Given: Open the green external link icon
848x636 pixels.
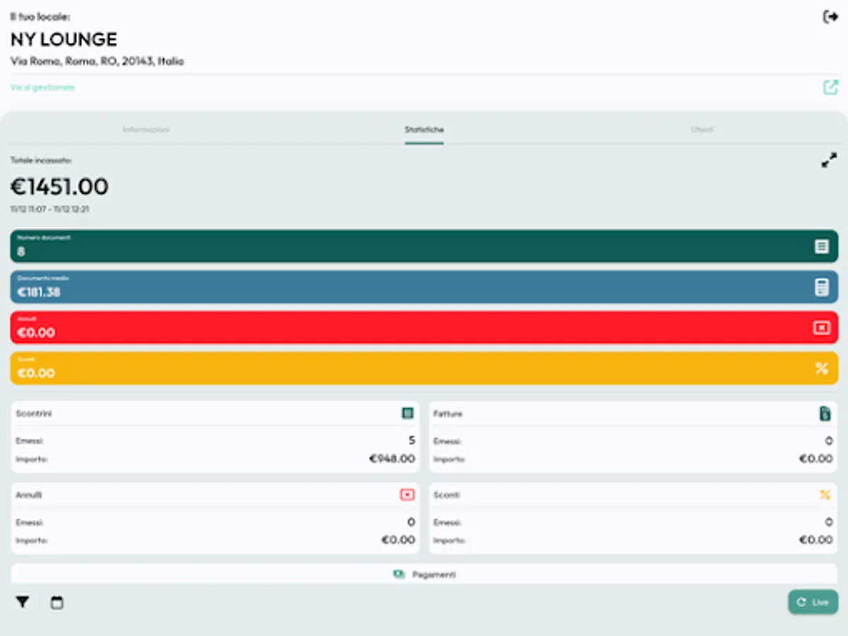Looking at the screenshot, I should pos(830,87).
